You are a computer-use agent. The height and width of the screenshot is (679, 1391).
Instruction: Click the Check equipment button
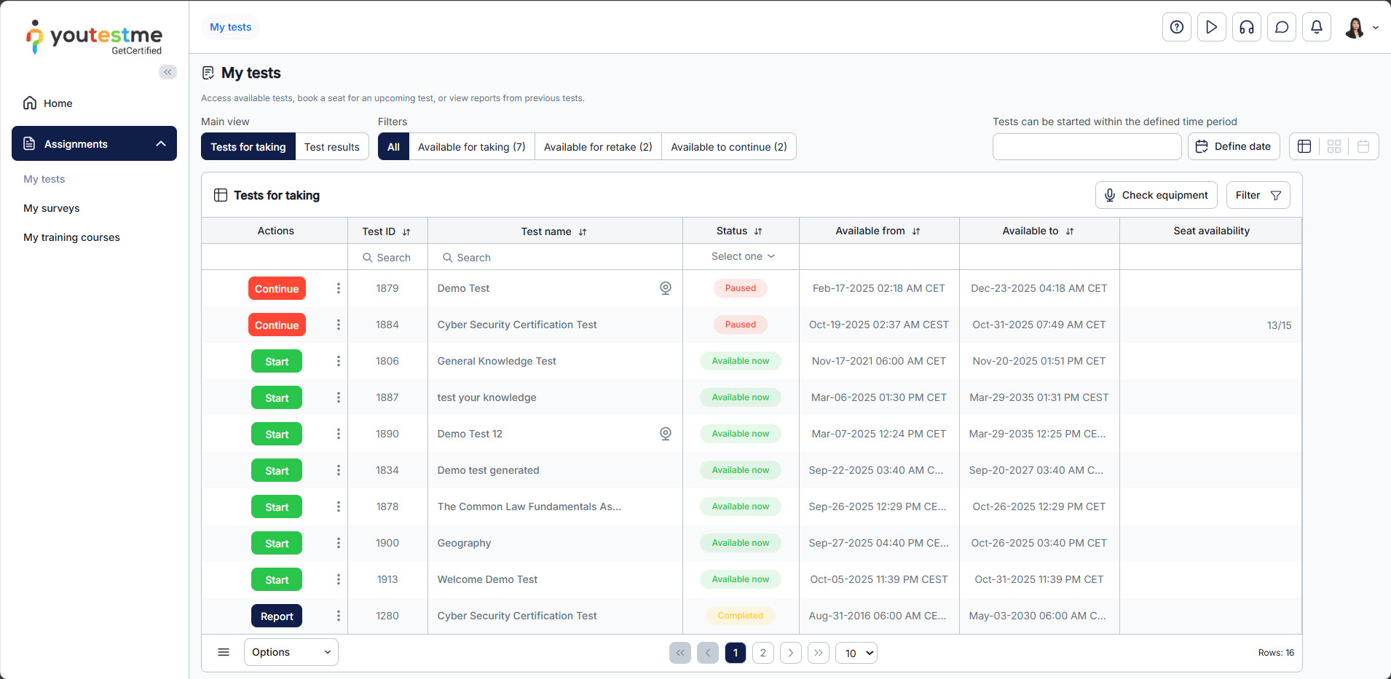click(x=1156, y=195)
